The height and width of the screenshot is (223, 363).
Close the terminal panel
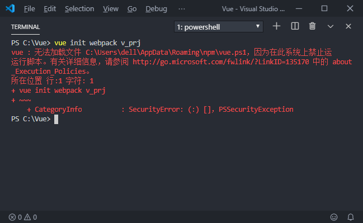pyautogui.click(x=348, y=26)
